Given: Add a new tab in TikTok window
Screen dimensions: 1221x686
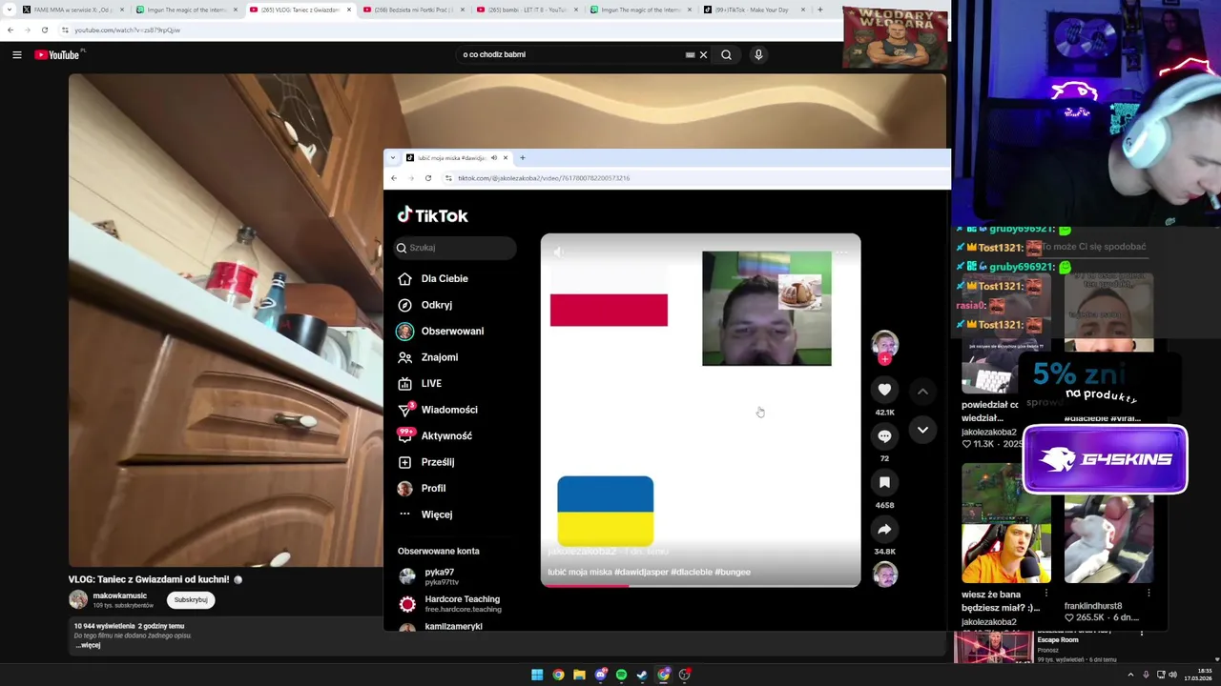Looking at the screenshot, I should point(522,158).
